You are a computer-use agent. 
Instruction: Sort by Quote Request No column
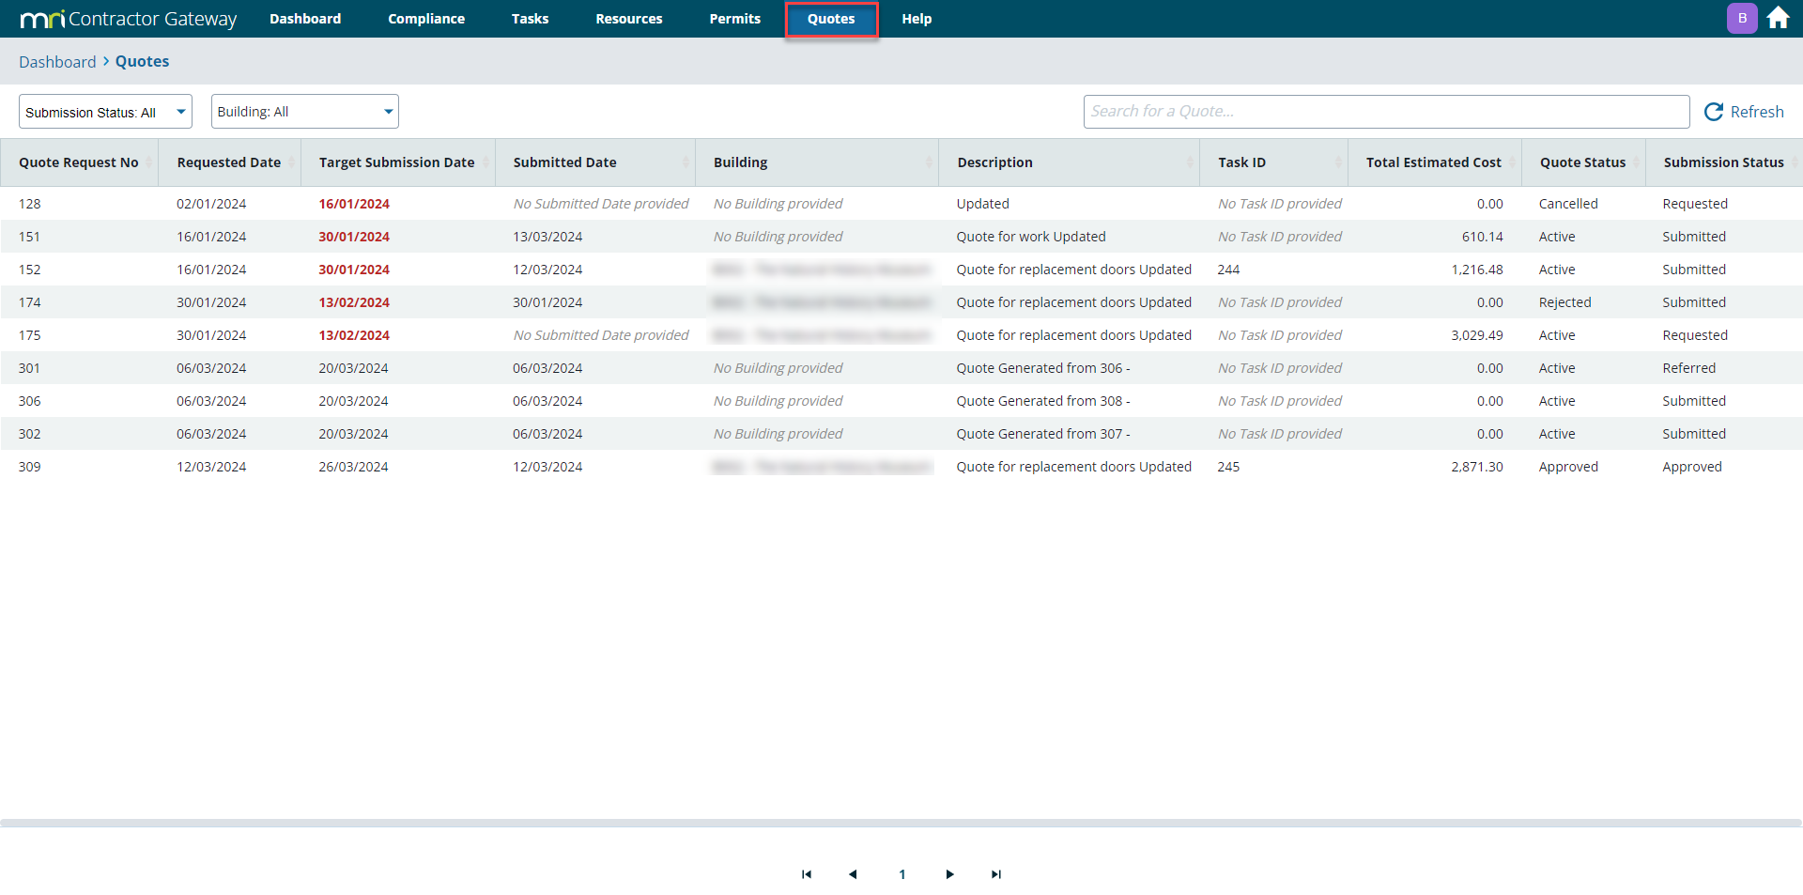click(79, 162)
